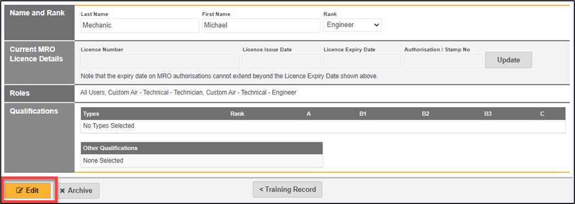Click the Archive button
This screenshot has height=204, width=575.
pos(76,190)
